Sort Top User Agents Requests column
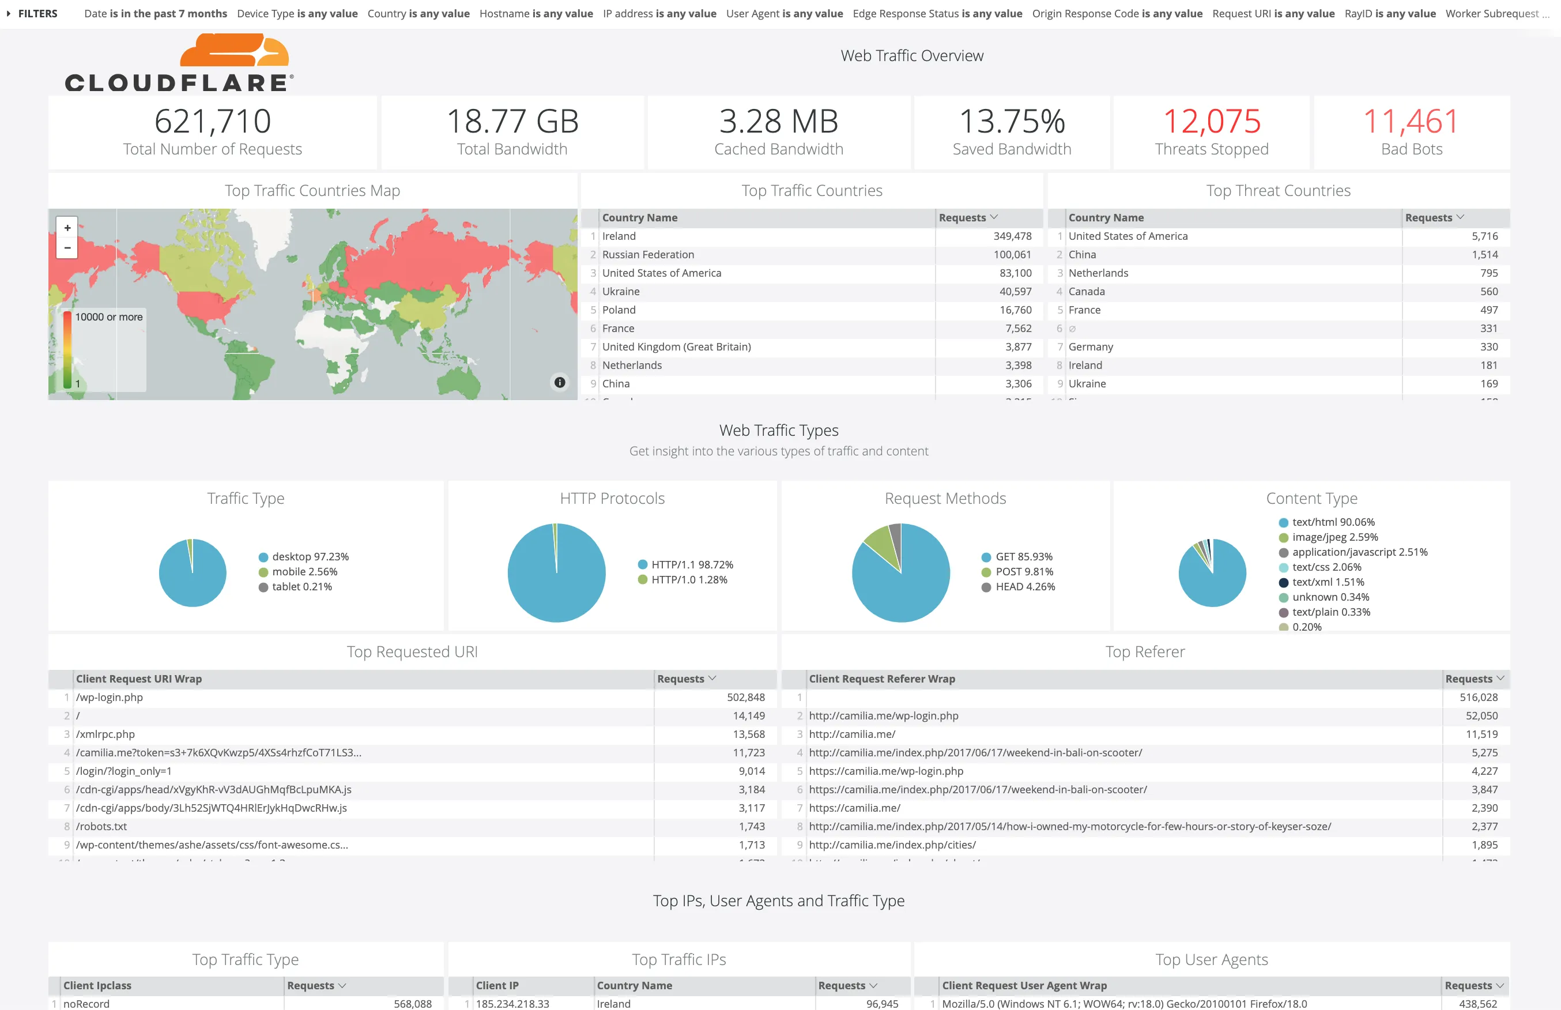This screenshot has height=1010, width=1561. (x=1473, y=985)
